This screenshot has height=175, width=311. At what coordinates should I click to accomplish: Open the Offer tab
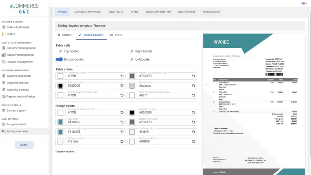tap(134, 12)
